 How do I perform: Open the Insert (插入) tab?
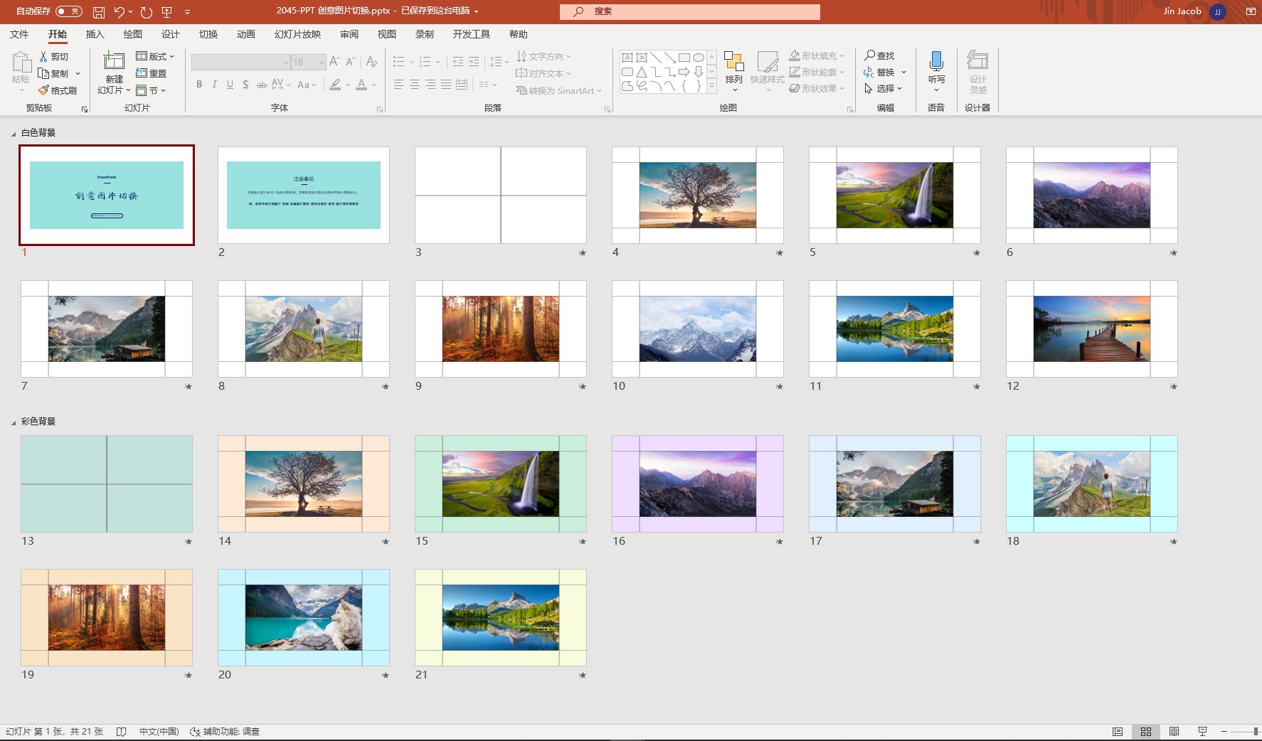[x=95, y=34]
